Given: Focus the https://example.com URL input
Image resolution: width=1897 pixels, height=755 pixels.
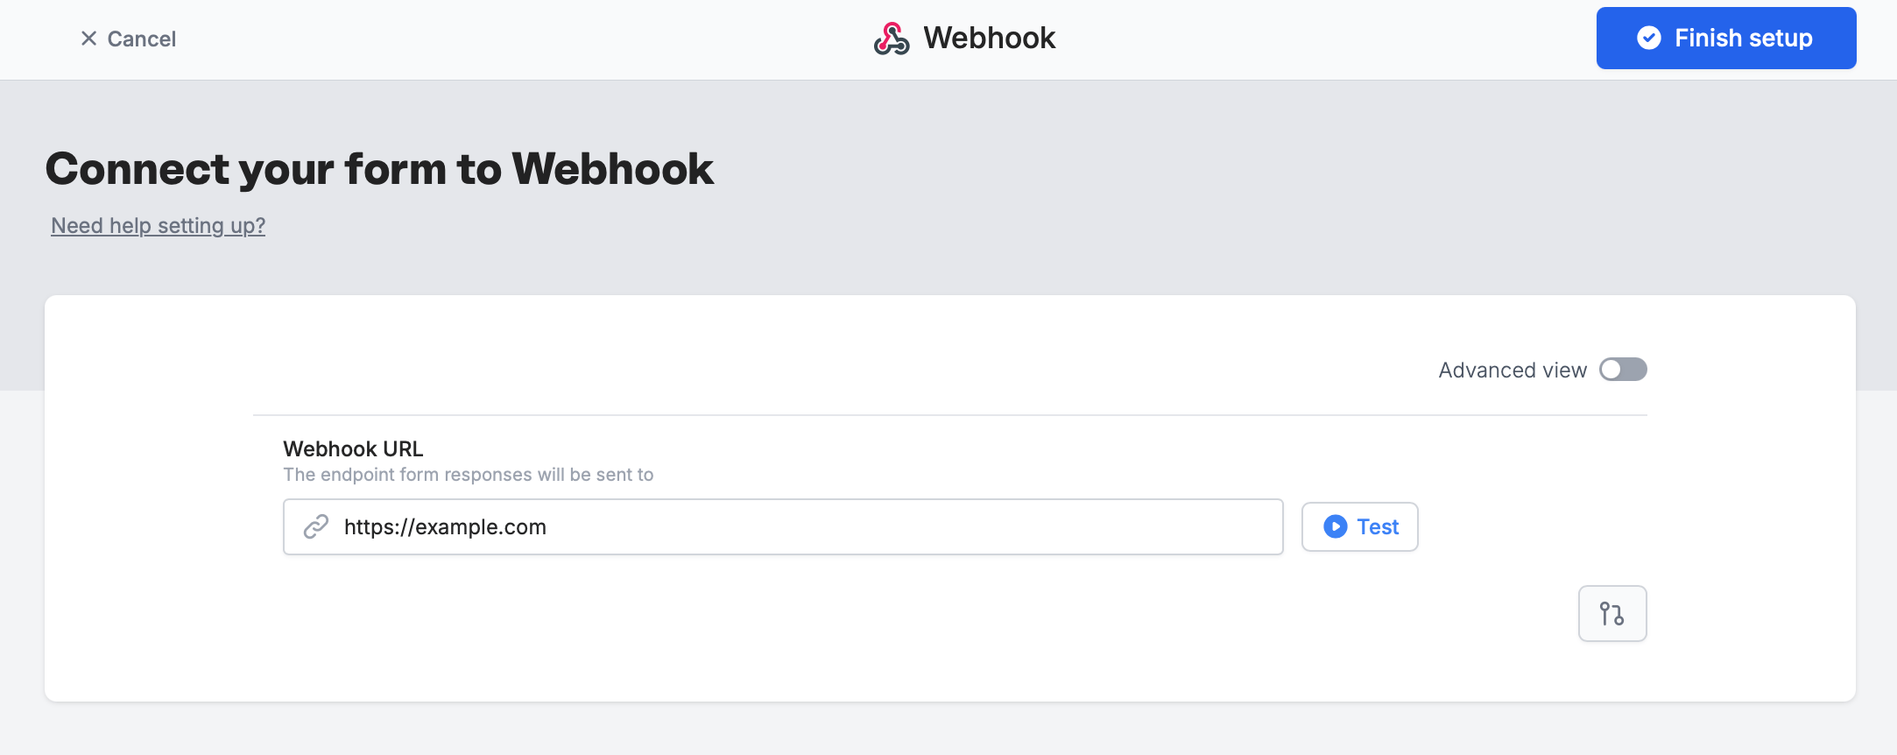Looking at the screenshot, I should click(x=783, y=526).
